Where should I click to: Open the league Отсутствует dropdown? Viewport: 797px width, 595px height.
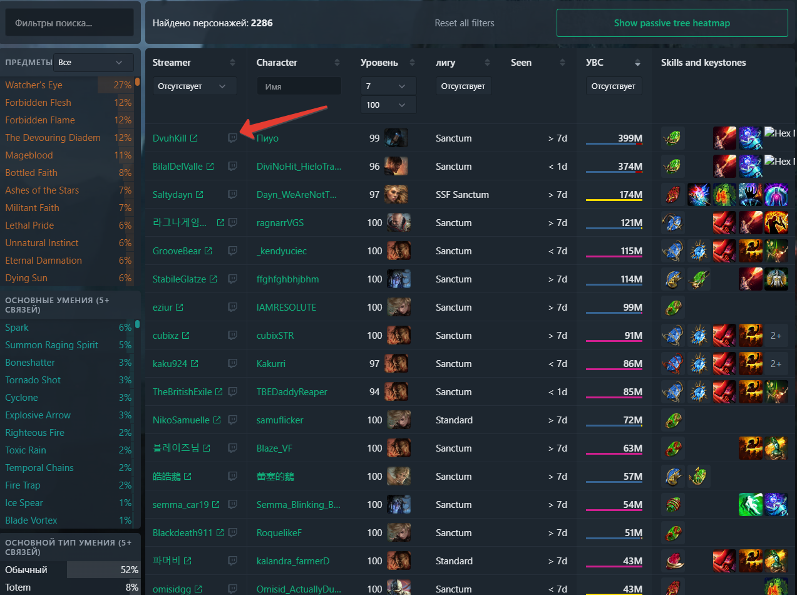pyautogui.click(x=463, y=85)
